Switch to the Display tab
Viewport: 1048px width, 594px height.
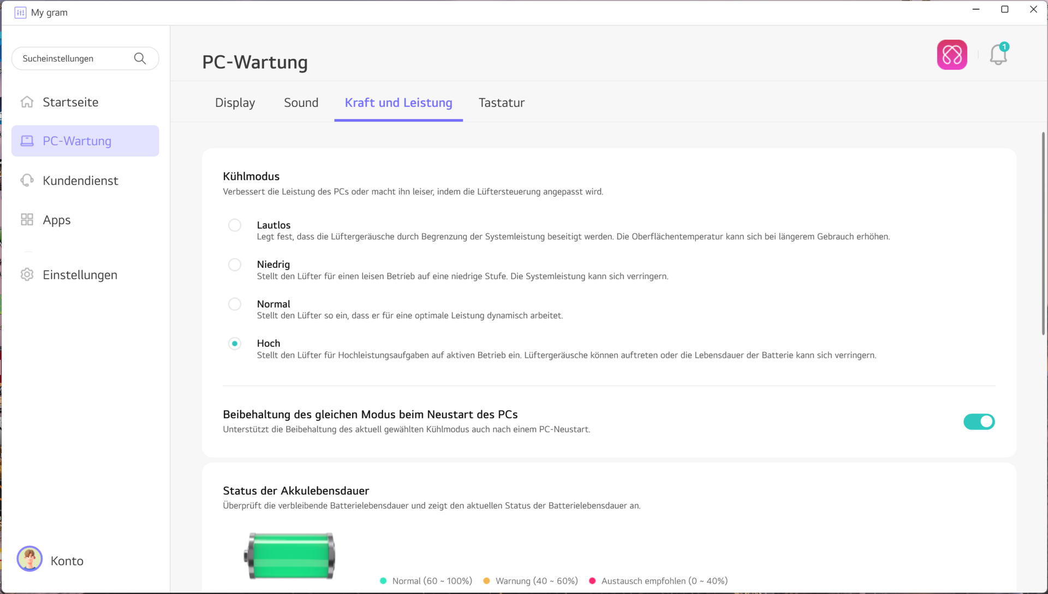coord(235,103)
